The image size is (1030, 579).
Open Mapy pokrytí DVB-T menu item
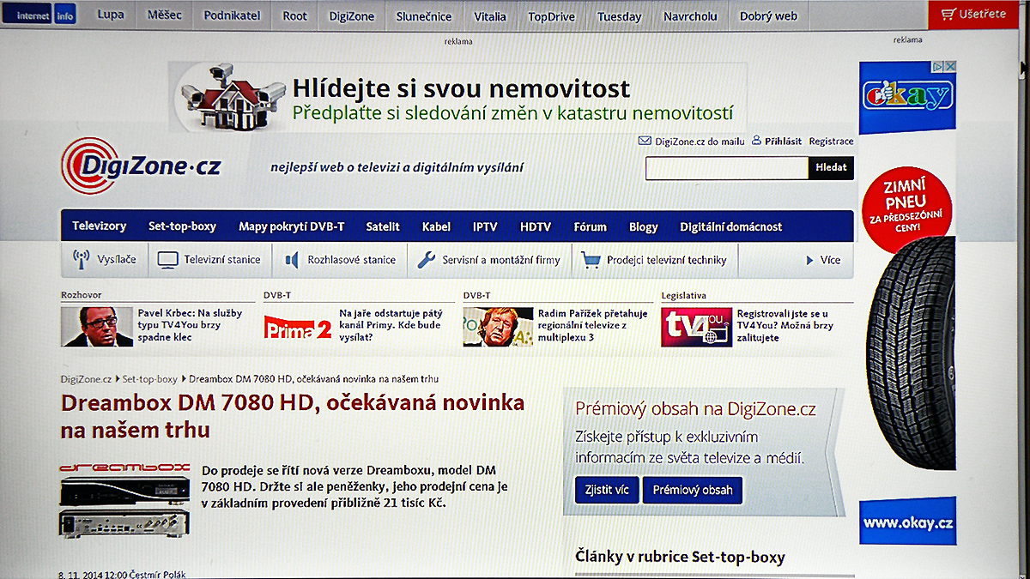291,226
